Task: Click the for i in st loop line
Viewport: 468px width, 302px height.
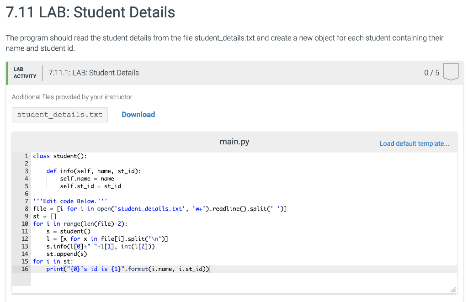Action: (x=55, y=261)
